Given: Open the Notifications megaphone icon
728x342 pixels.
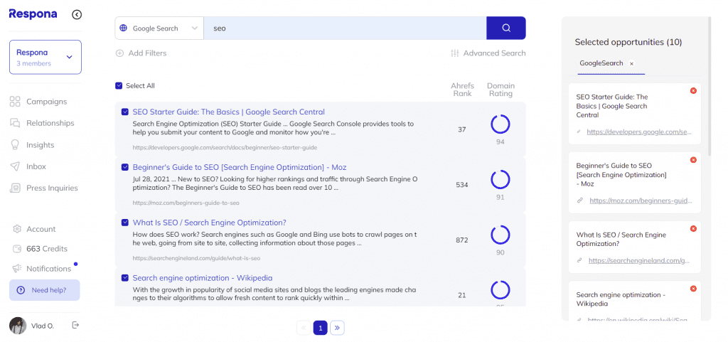Looking at the screenshot, I should pos(17,268).
